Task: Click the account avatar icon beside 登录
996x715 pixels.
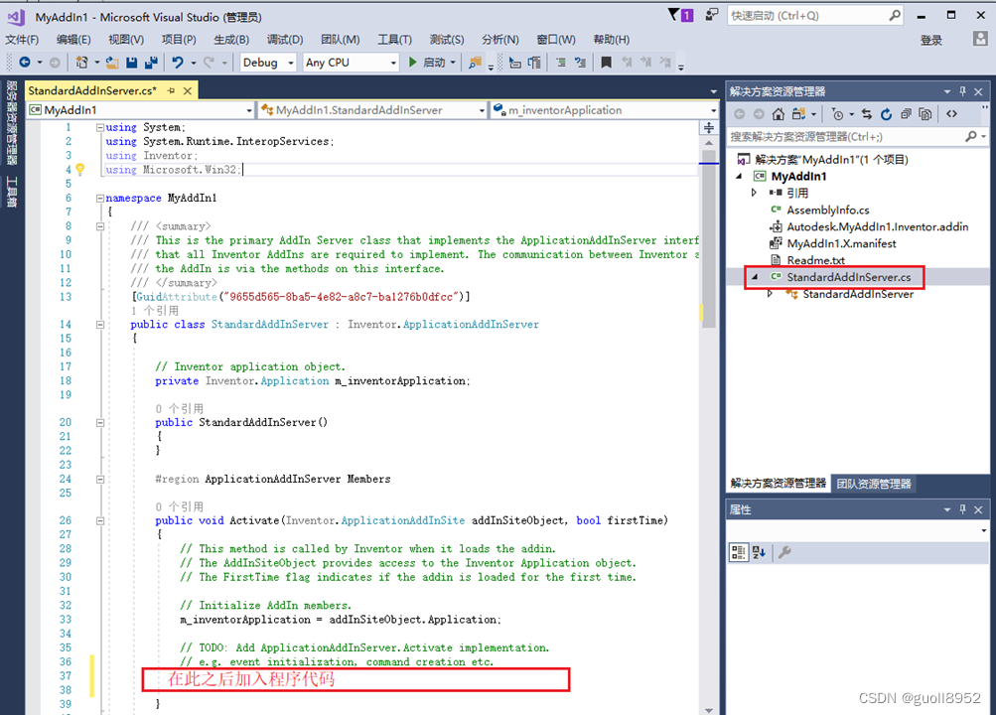Action: [x=980, y=40]
